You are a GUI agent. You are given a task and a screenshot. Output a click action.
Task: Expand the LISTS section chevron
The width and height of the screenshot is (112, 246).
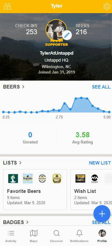click(x=20, y=163)
